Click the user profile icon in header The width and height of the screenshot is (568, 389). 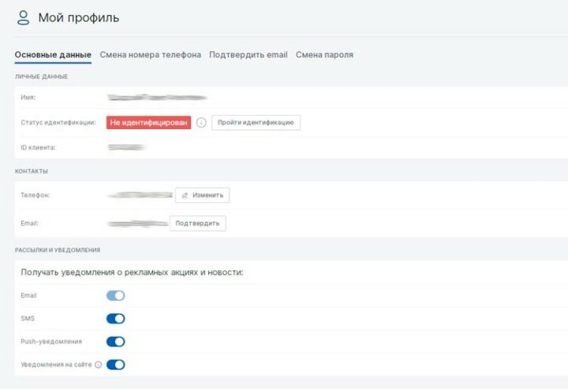point(24,17)
